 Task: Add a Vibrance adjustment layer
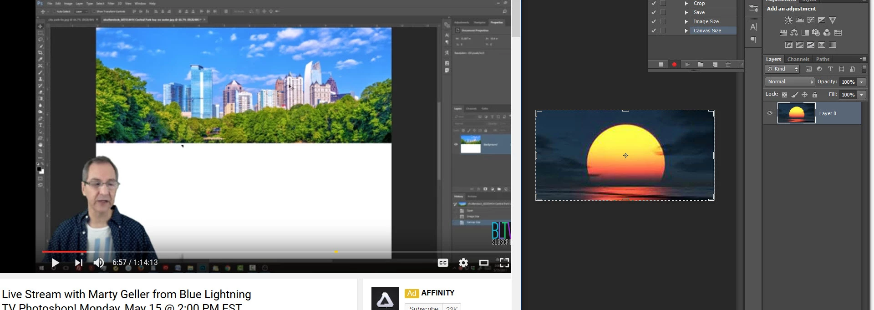point(833,20)
